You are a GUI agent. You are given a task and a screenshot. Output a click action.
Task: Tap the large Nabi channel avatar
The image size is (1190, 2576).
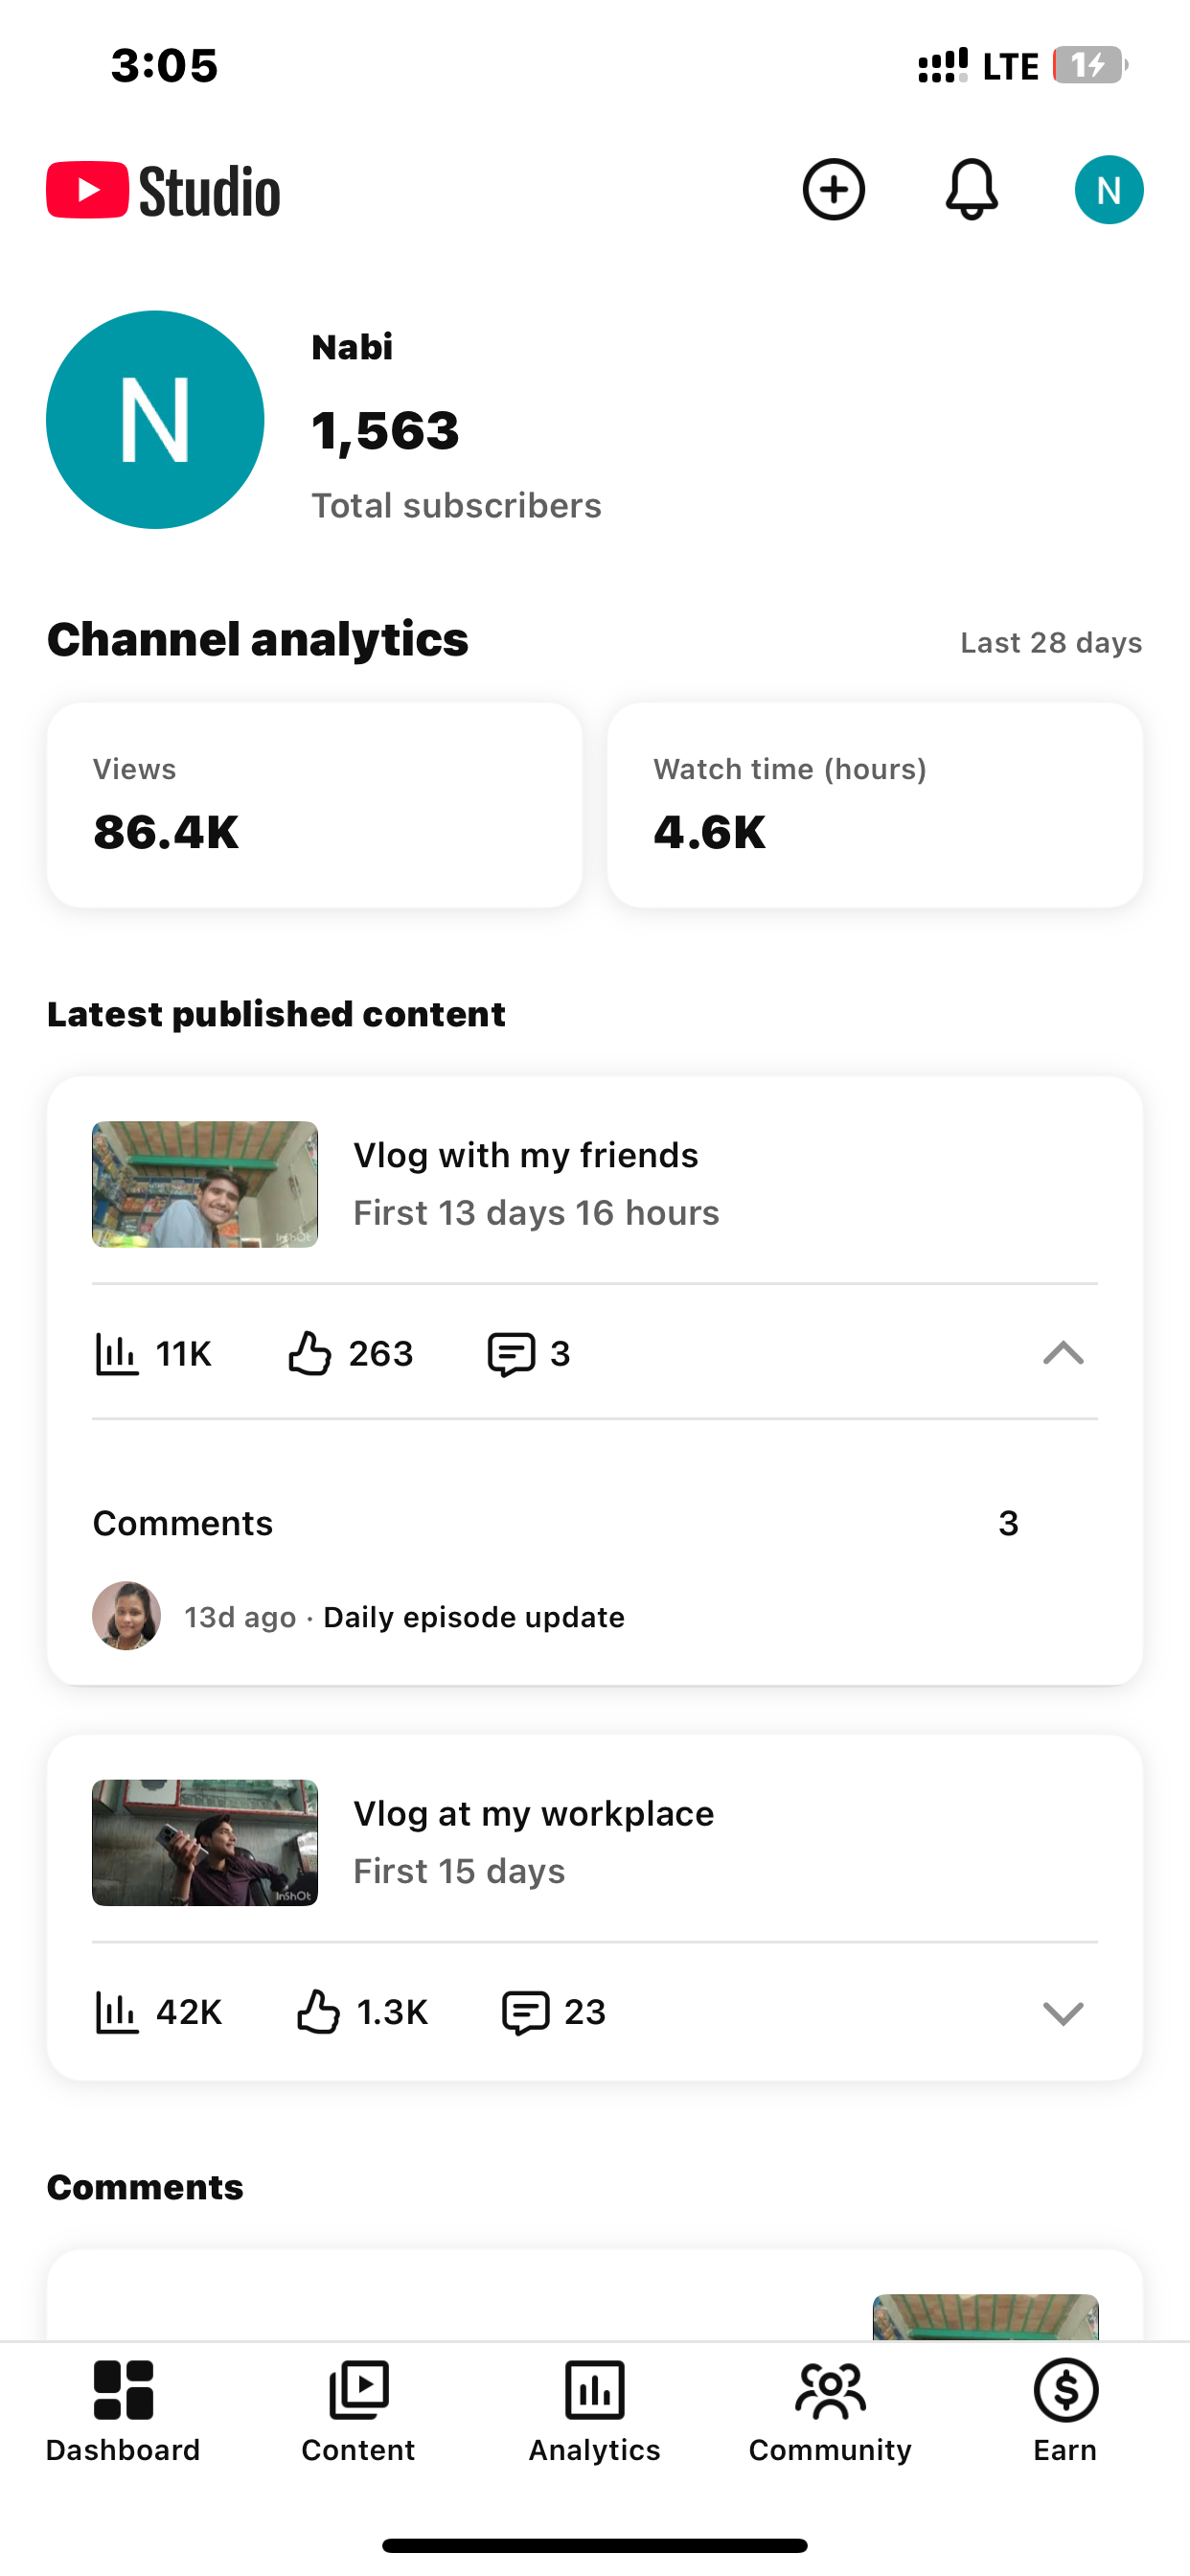click(155, 419)
